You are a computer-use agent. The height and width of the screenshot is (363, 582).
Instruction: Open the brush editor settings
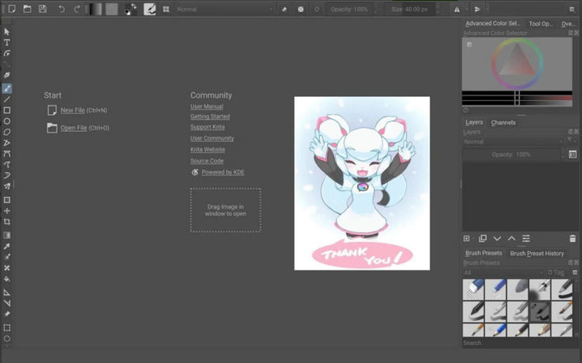(x=150, y=9)
